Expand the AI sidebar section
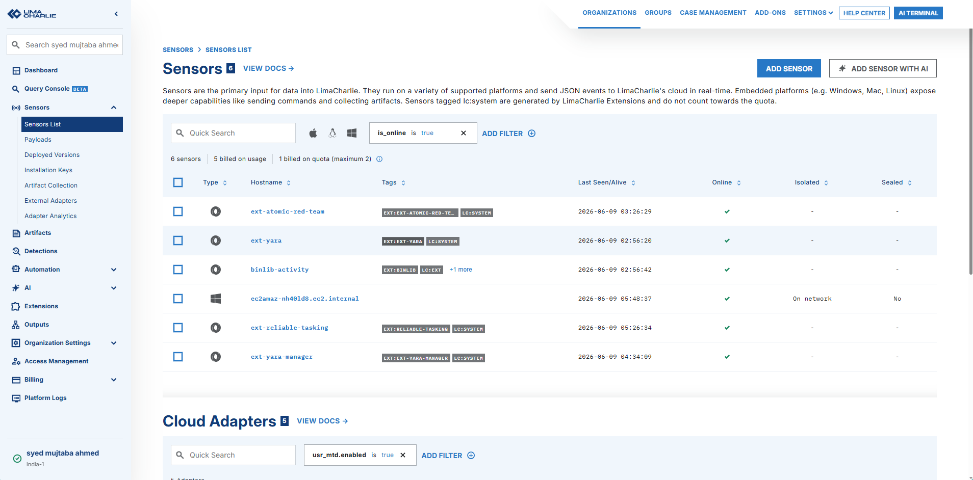The image size is (973, 480). [x=114, y=288]
